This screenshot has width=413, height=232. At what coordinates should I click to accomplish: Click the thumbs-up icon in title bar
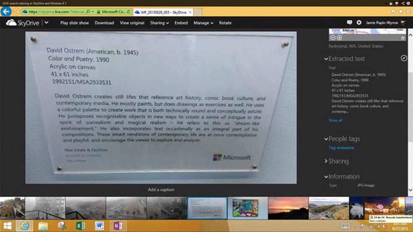[x=391, y=3]
